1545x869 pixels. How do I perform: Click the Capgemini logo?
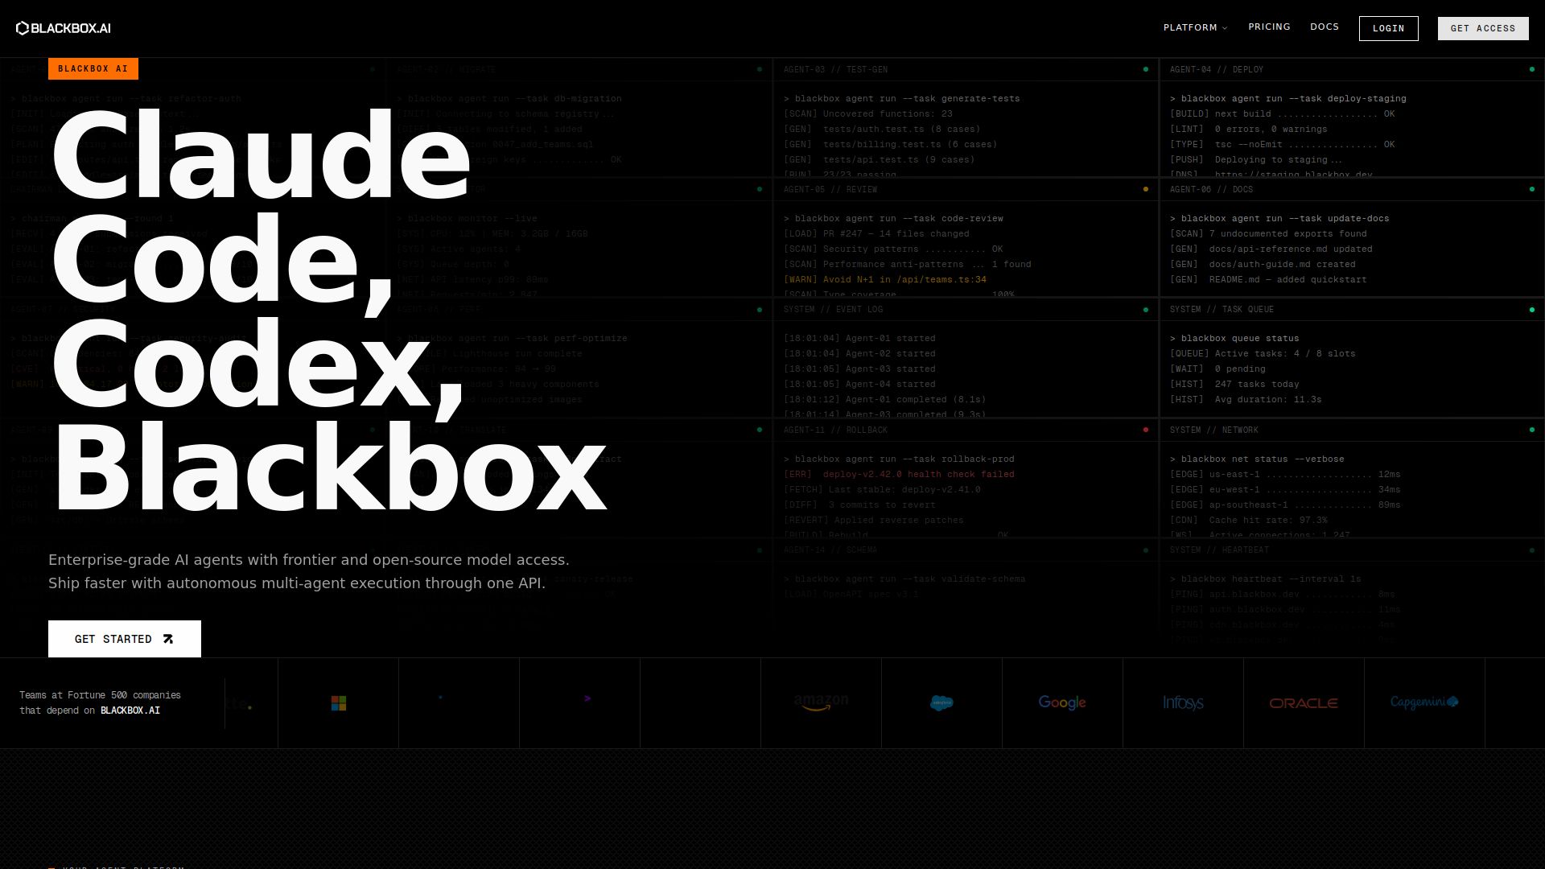[x=1424, y=702]
